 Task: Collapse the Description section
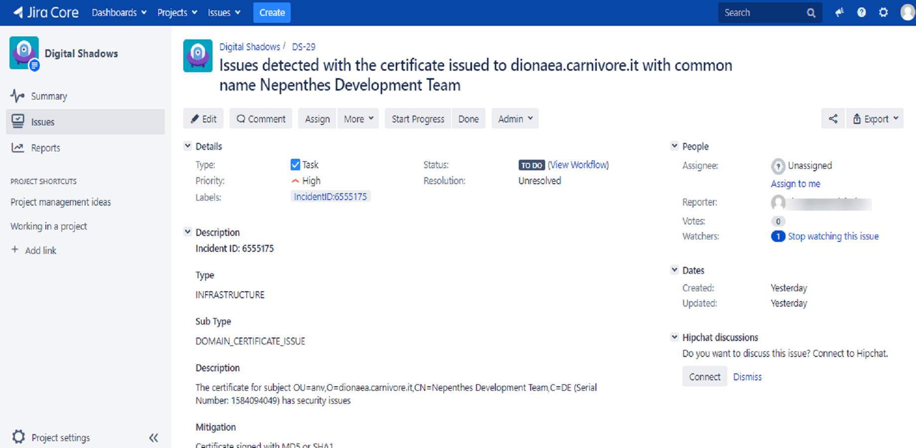pyautogui.click(x=188, y=232)
